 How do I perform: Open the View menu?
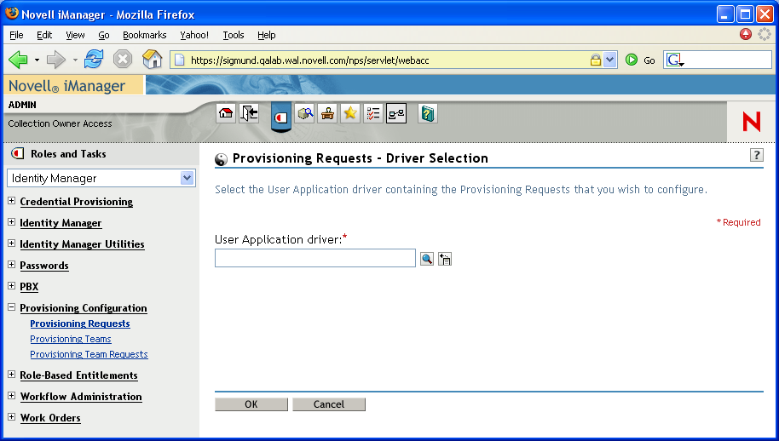(x=75, y=35)
